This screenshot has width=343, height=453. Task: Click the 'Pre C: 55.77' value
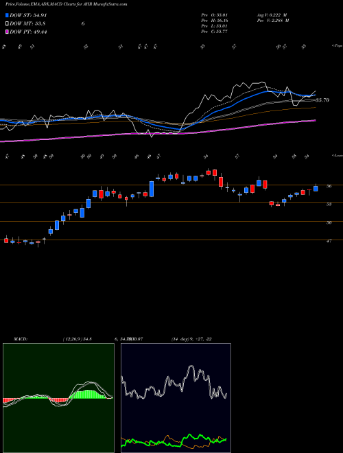(x=215, y=32)
